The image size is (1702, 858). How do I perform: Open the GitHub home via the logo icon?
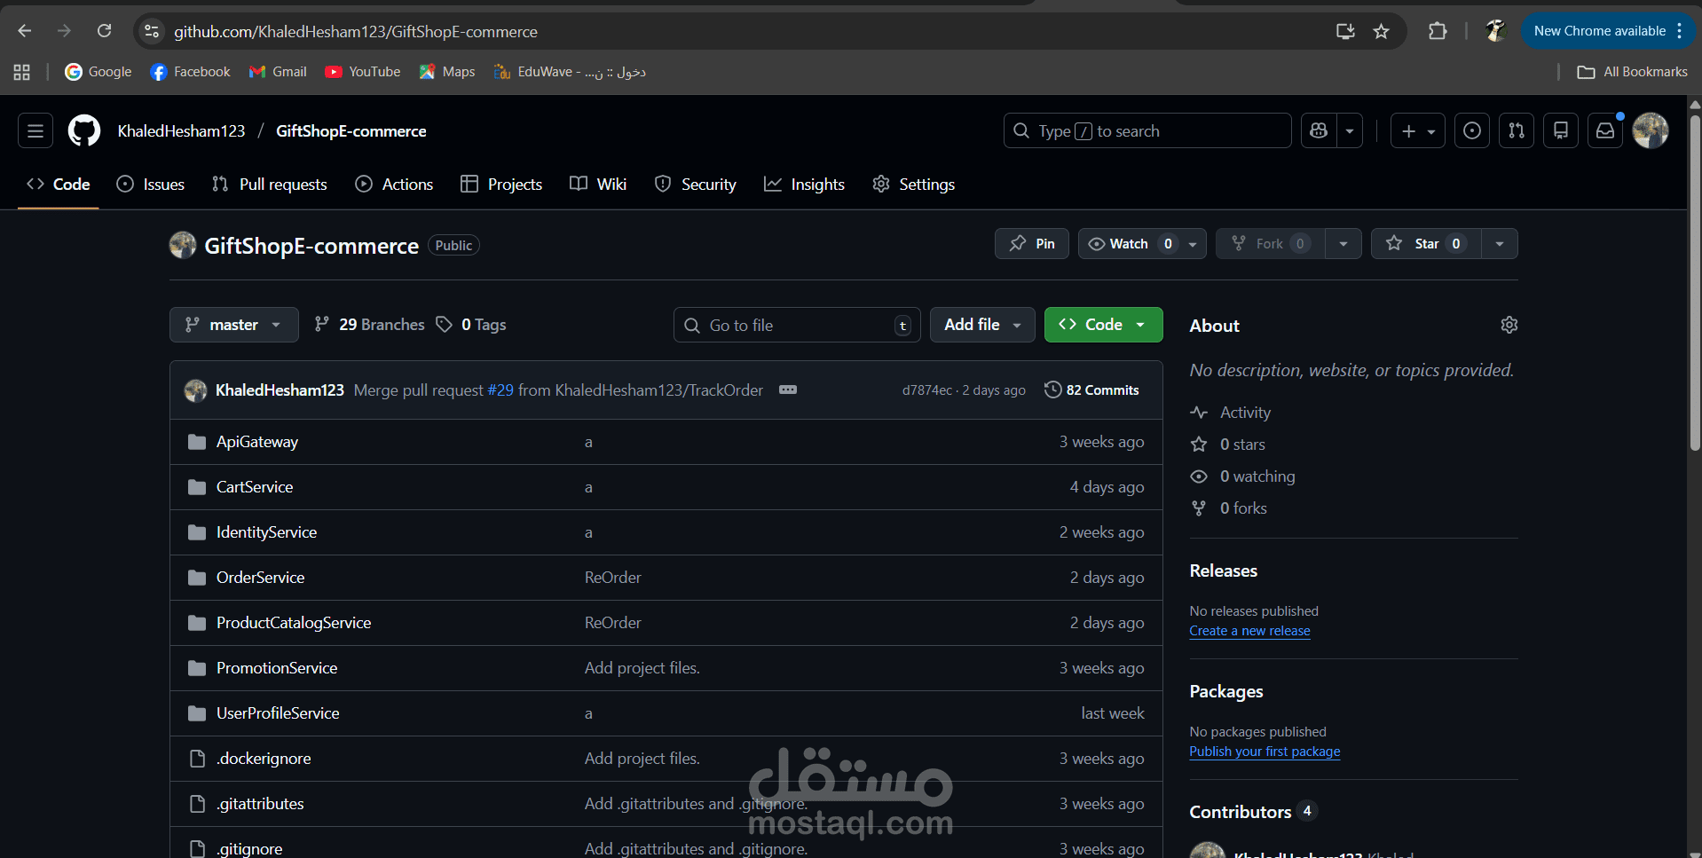point(83,130)
